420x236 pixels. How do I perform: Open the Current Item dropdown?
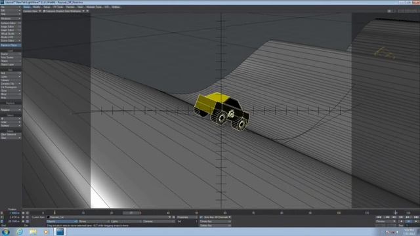[x=109, y=217]
